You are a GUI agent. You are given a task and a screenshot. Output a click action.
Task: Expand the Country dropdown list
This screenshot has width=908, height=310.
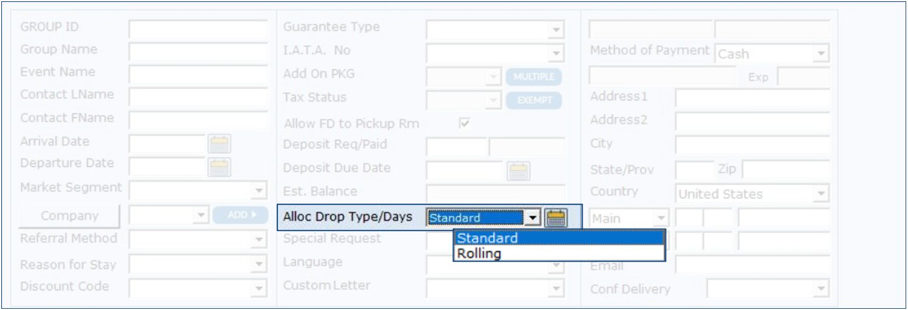[820, 194]
